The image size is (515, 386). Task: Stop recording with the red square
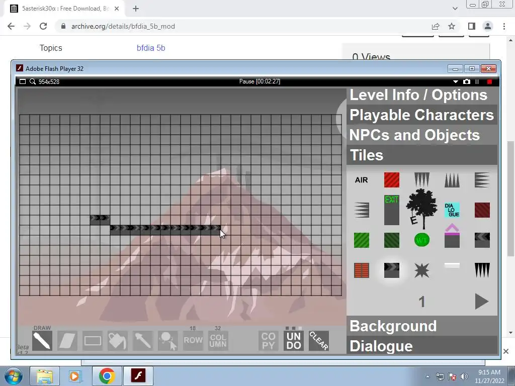click(489, 81)
